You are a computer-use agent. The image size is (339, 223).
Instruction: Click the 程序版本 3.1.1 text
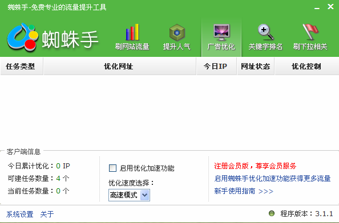306,214
